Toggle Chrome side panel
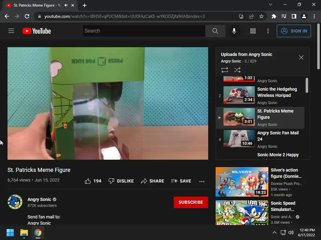Viewport: 321px width, 240px height. click(294, 16)
